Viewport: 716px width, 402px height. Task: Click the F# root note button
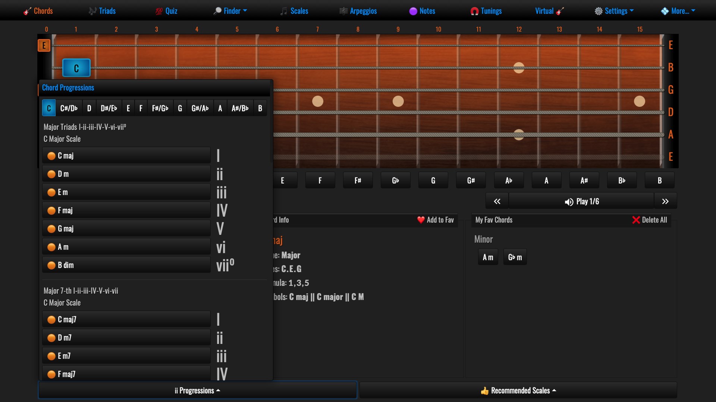358,181
